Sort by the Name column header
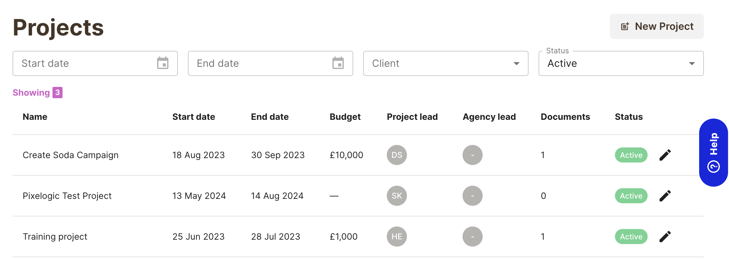729x261 pixels. (35, 117)
